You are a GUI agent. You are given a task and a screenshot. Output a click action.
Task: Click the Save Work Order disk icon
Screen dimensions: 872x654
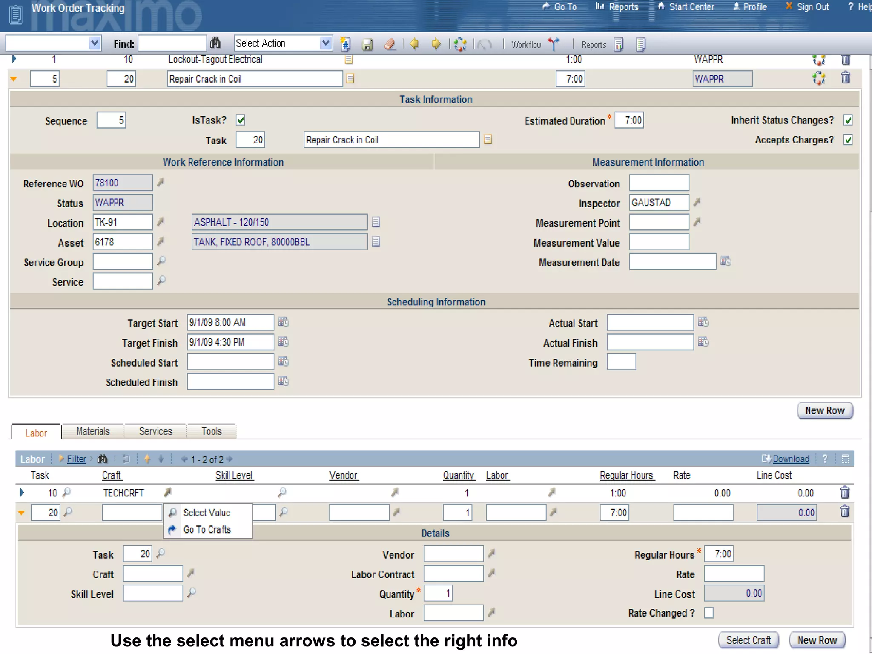point(367,44)
